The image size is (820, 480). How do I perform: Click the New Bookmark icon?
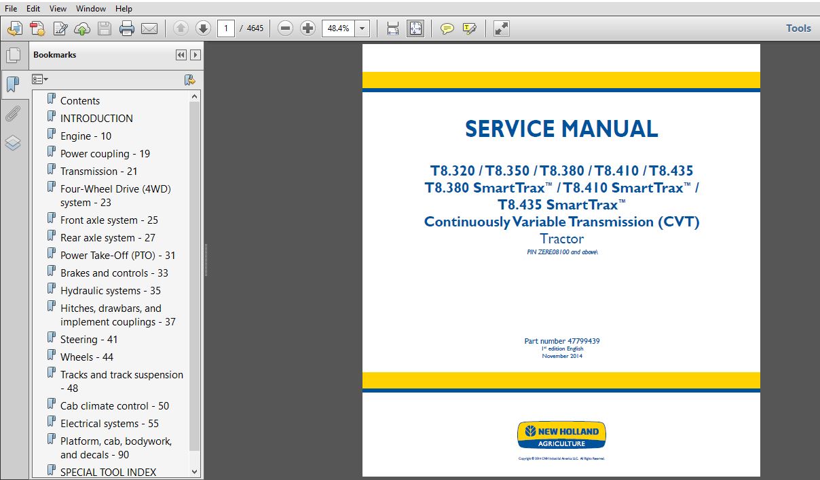(x=190, y=79)
